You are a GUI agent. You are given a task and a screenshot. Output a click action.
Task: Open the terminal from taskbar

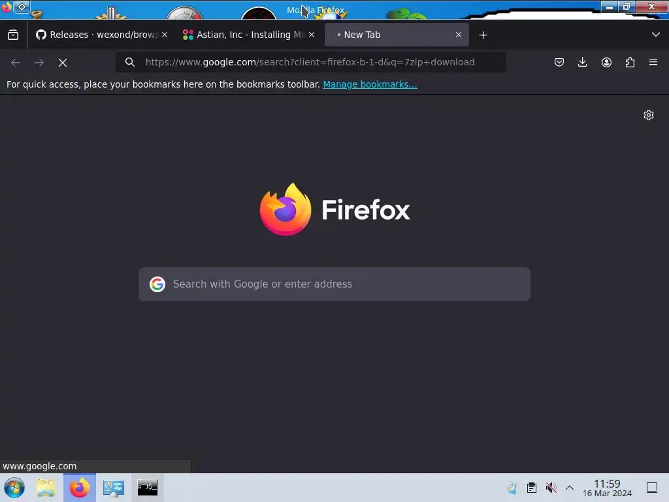pyautogui.click(x=147, y=488)
